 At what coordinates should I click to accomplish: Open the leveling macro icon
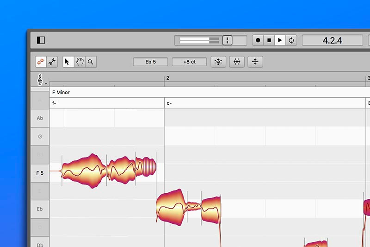[x=255, y=62]
